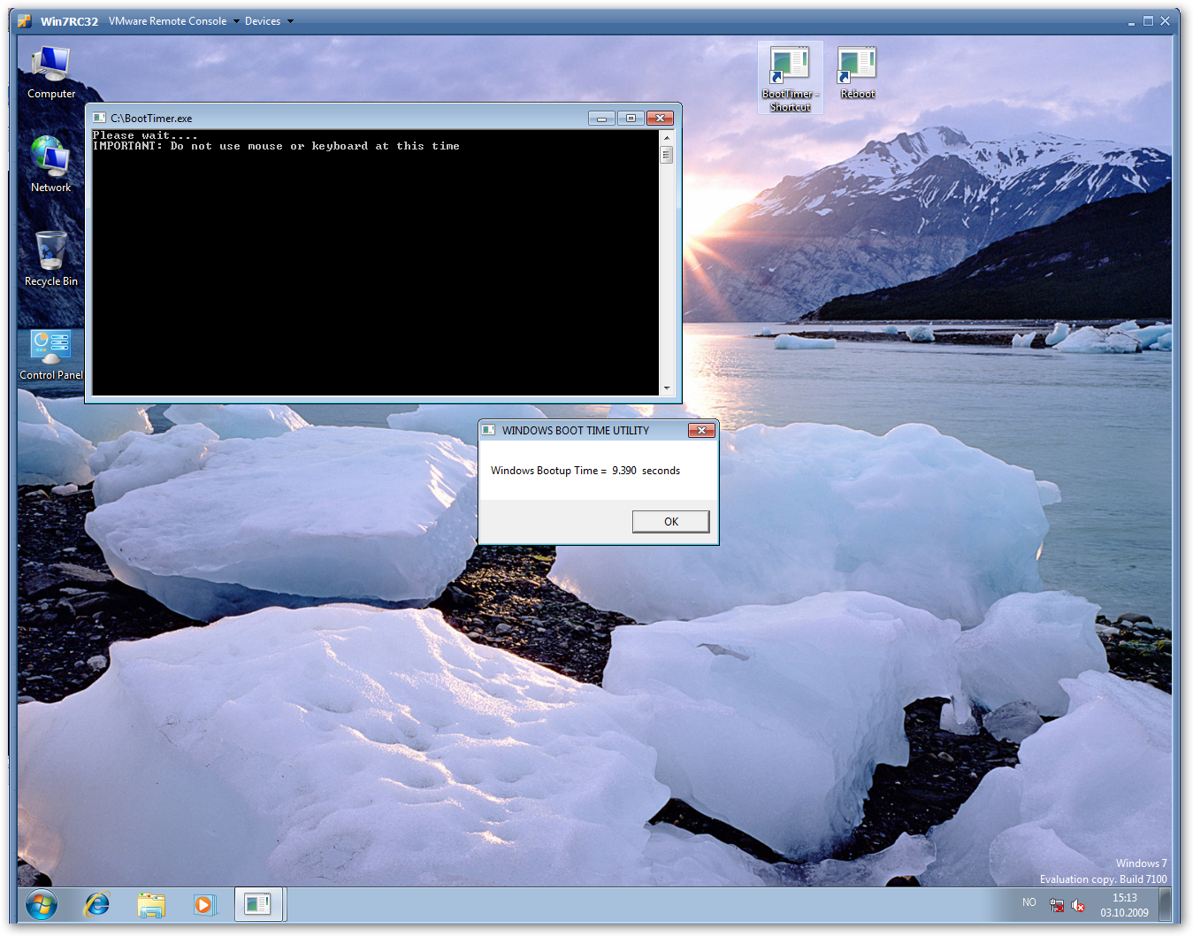Switch to BootTimer taskbar button

point(258,905)
